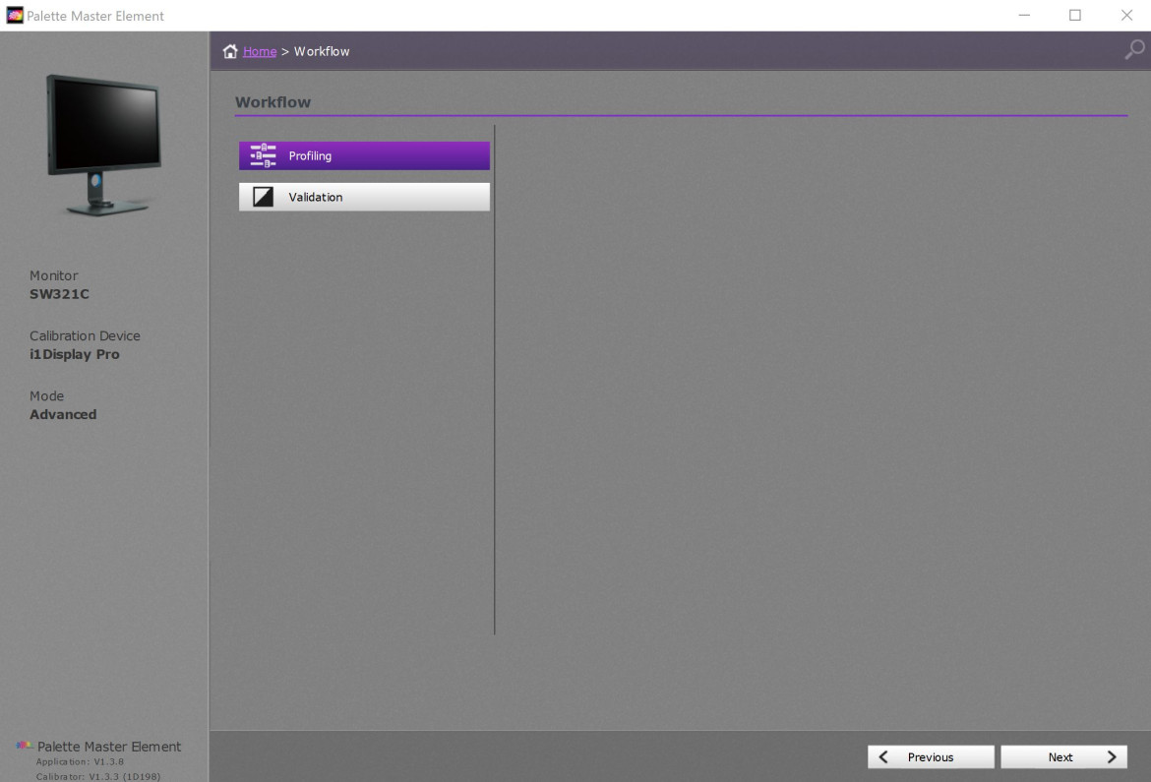Click the left chevron on Previous
The height and width of the screenshot is (782, 1151).
(883, 757)
